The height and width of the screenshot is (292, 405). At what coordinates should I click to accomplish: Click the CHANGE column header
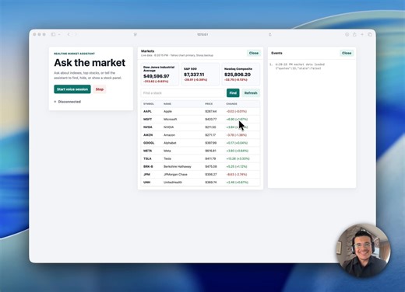click(231, 104)
